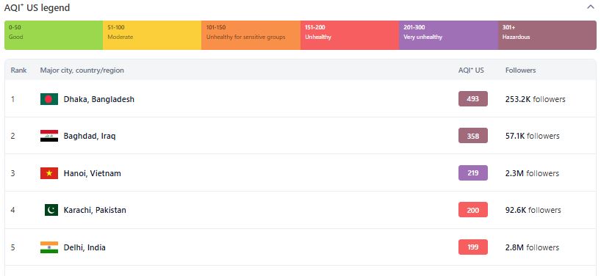
Task: Open Hanoi, Vietnam city link
Action: [x=93, y=173]
